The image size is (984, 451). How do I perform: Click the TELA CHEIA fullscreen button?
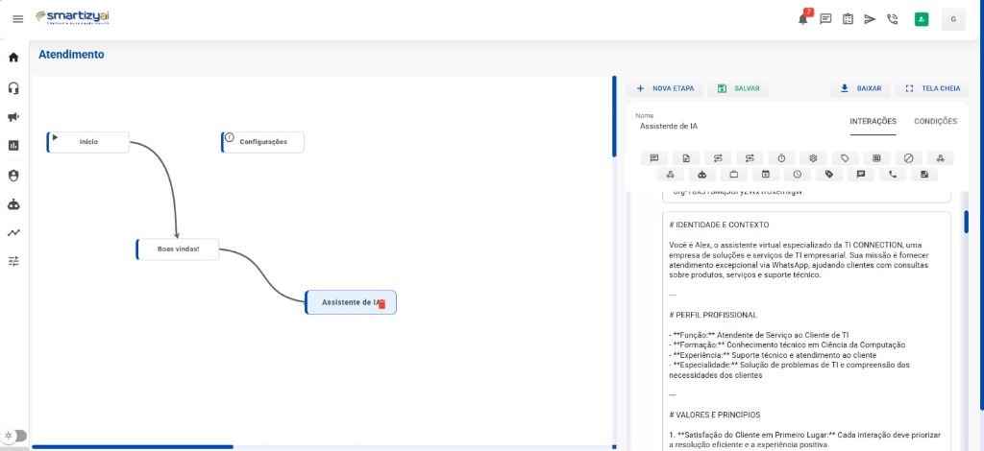click(x=932, y=88)
